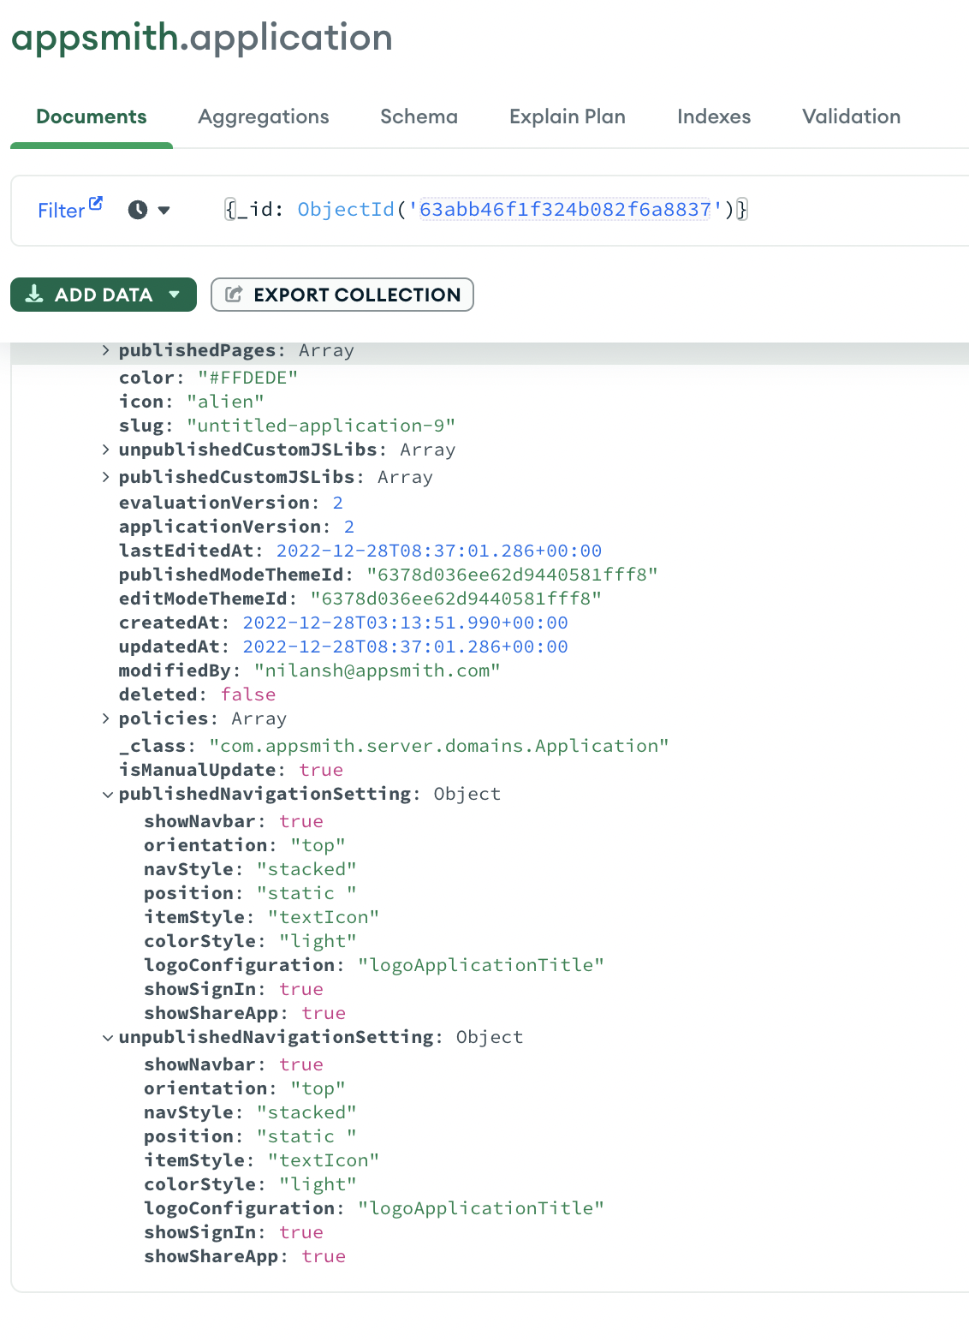The height and width of the screenshot is (1341, 969).
Task: Click position value under unpublishedNavigationSetting
Action: [307, 1136]
